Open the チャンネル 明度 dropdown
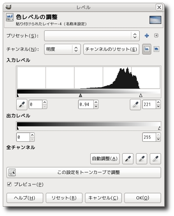 point(62,49)
